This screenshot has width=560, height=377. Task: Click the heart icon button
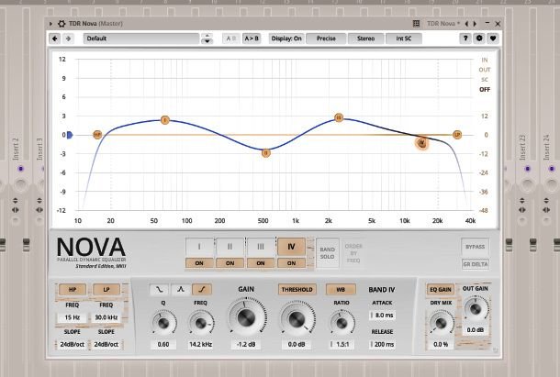coord(493,39)
